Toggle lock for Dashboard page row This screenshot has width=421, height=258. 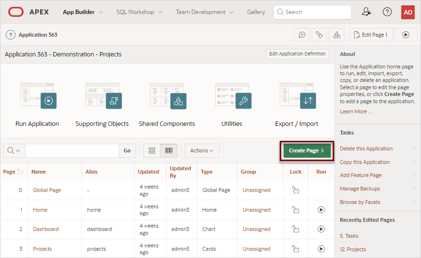click(x=295, y=229)
